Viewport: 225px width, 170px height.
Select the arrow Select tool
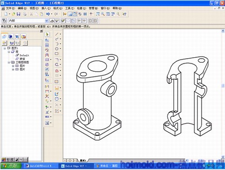click(47, 34)
